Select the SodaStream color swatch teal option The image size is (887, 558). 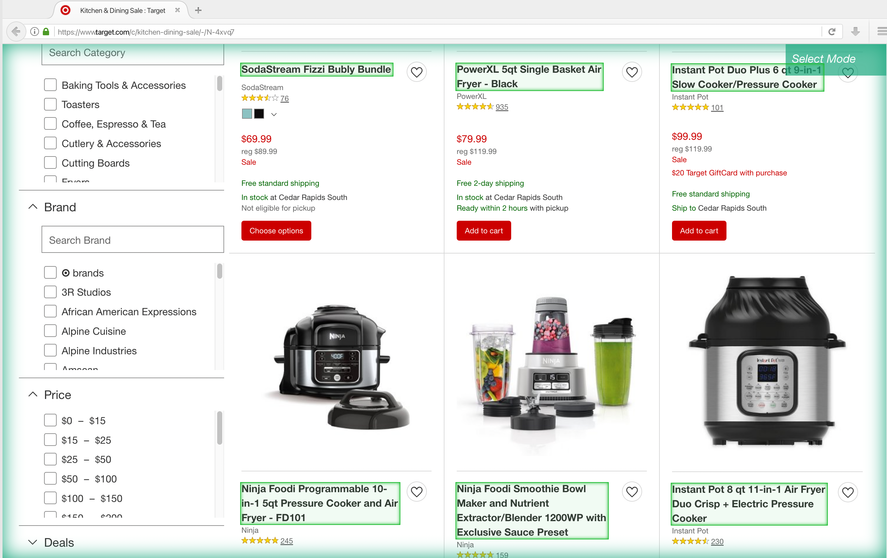point(247,114)
